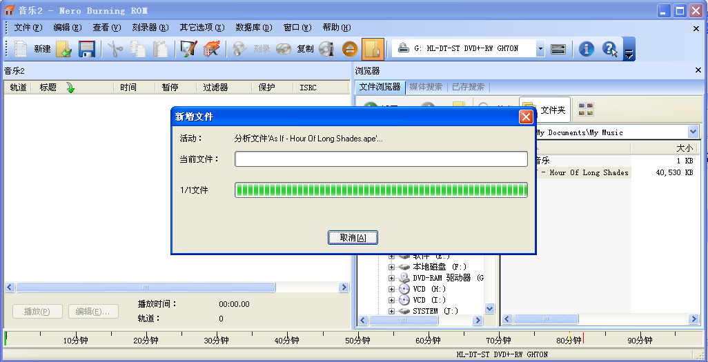Close the 浏览器 browser panel
Screen dimensions: 708x362
(x=698, y=70)
